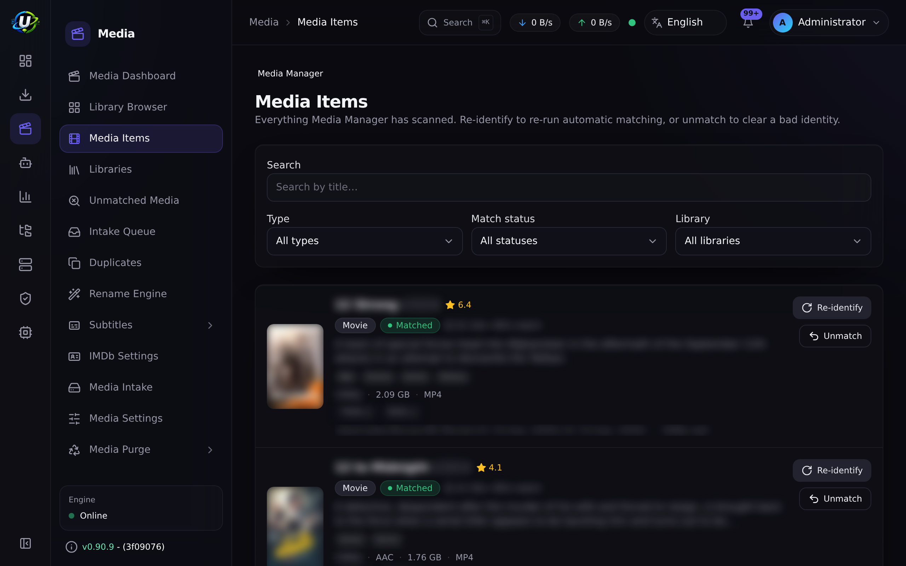Image resolution: width=906 pixels, height=566 pixels.
Task: Open the Administrator account menu
Action: [828, 22]
